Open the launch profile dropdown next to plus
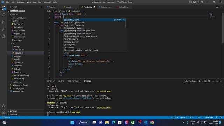This screenshot has height=126, width=224. tap(202, 81)
